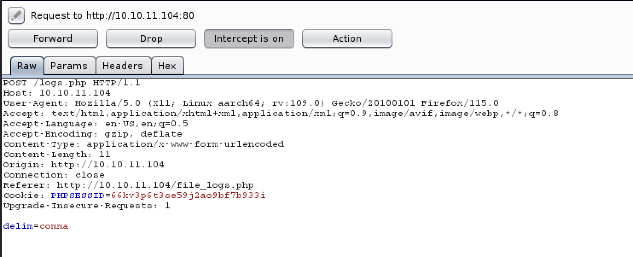Click inside the User-Agent header line
The image size is (633, 257).
251,103
